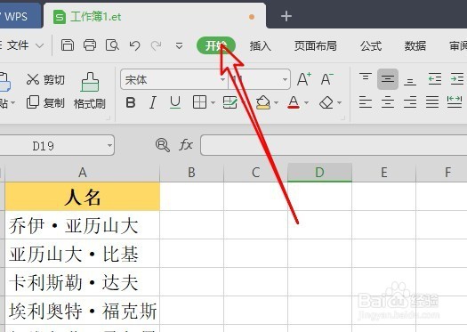467x332 pixels.
Task: Activate the 格式刷 format painter
Action: pyautogui.click(x=89, y=91)
